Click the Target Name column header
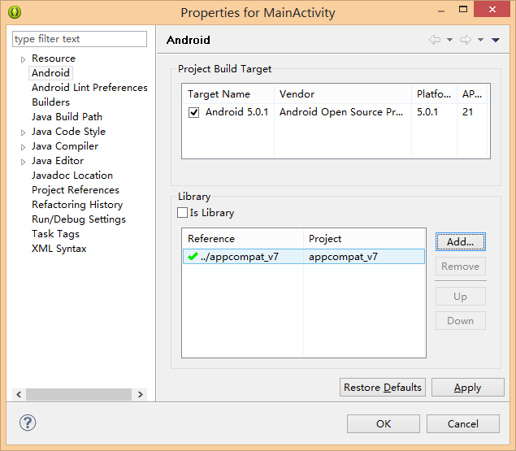 click(x=228, y=94)
